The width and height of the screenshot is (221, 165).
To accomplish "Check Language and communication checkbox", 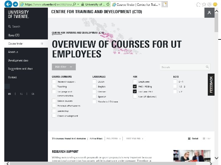I will pyautogui.click(x=54, y=92).
